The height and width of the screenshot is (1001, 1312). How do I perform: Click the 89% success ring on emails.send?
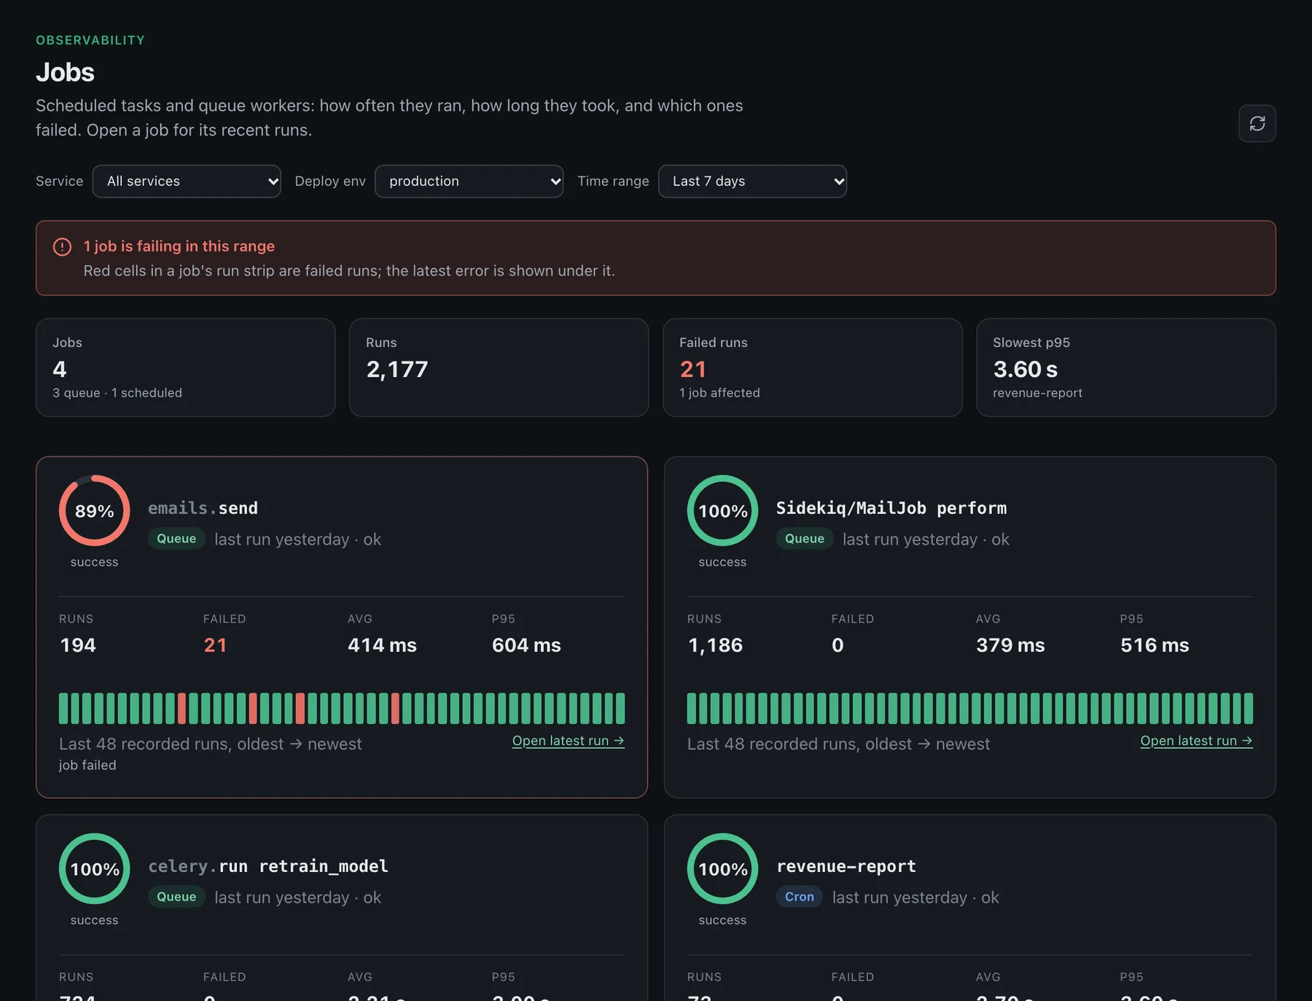click(94, 510)
